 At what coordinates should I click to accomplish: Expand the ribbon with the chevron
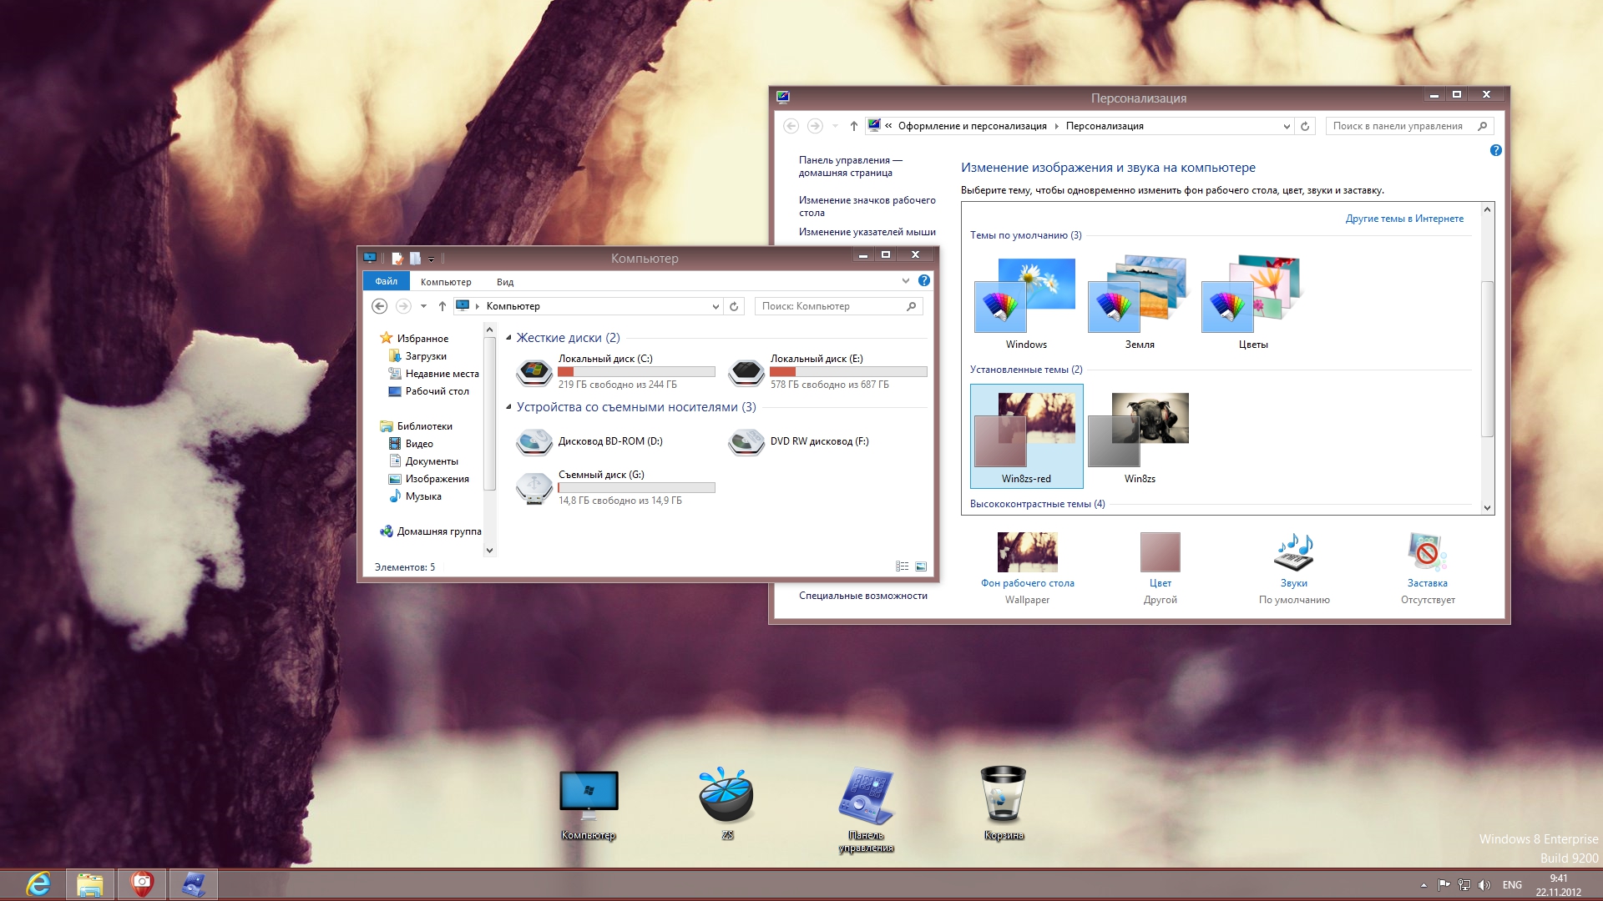906,281
